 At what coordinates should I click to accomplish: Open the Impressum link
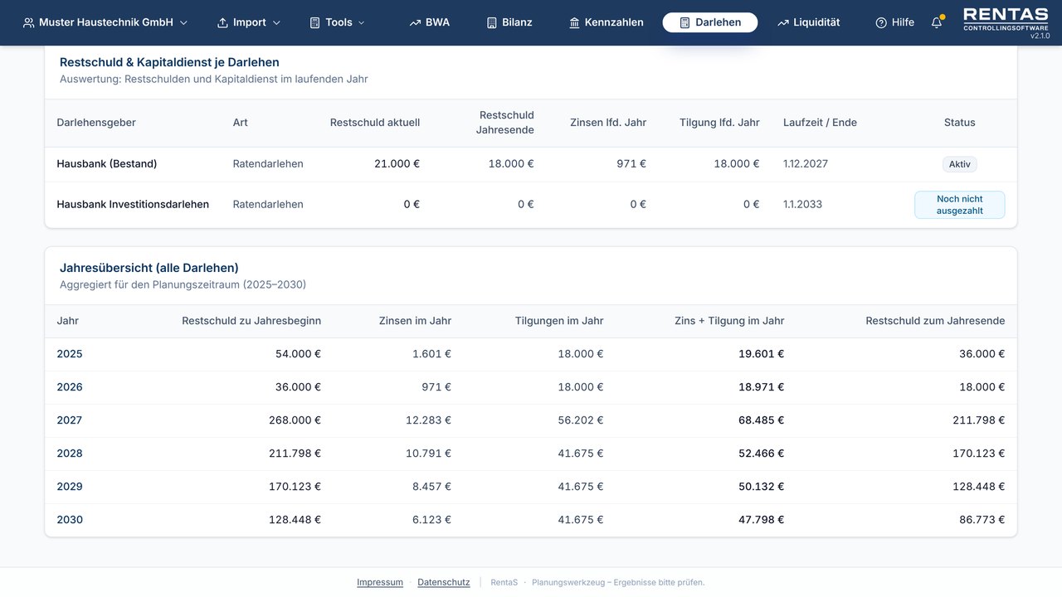pos(380,582)
